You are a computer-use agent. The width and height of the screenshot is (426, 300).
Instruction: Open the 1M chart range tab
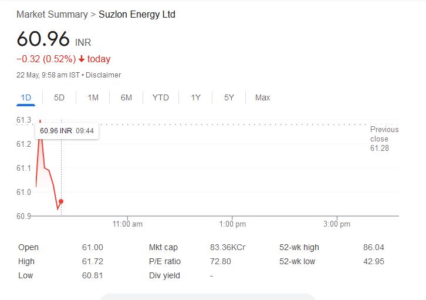pyautogui.click(x=93, y=97)
